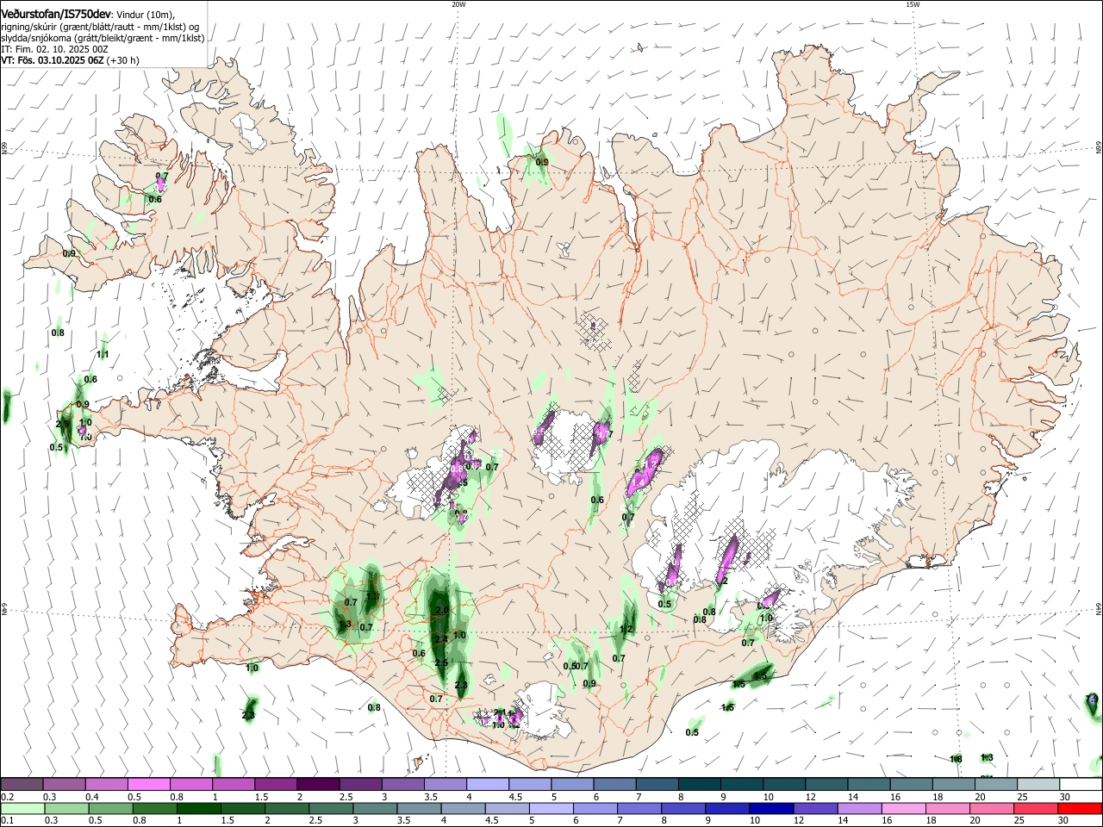Screen dimensions: 1103x827
Task: Pick the snow legend swatch labeled 0.4
Action: pyautogui.click(x=106, y=785)
